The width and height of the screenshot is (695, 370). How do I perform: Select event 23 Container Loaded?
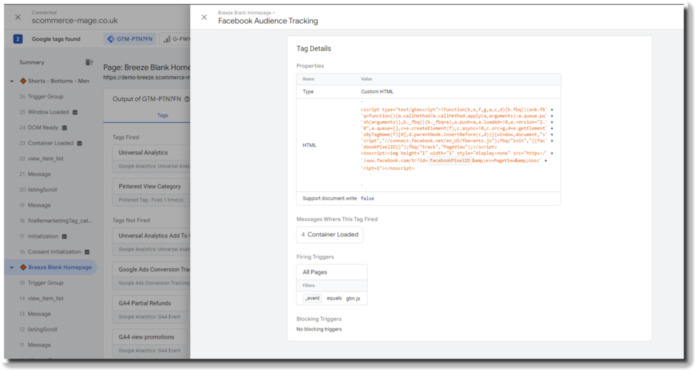(x=46, y=143)
